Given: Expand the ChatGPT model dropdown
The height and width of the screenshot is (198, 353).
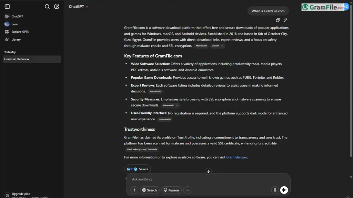Looking at the screenshot, I should tap(78, 7).
